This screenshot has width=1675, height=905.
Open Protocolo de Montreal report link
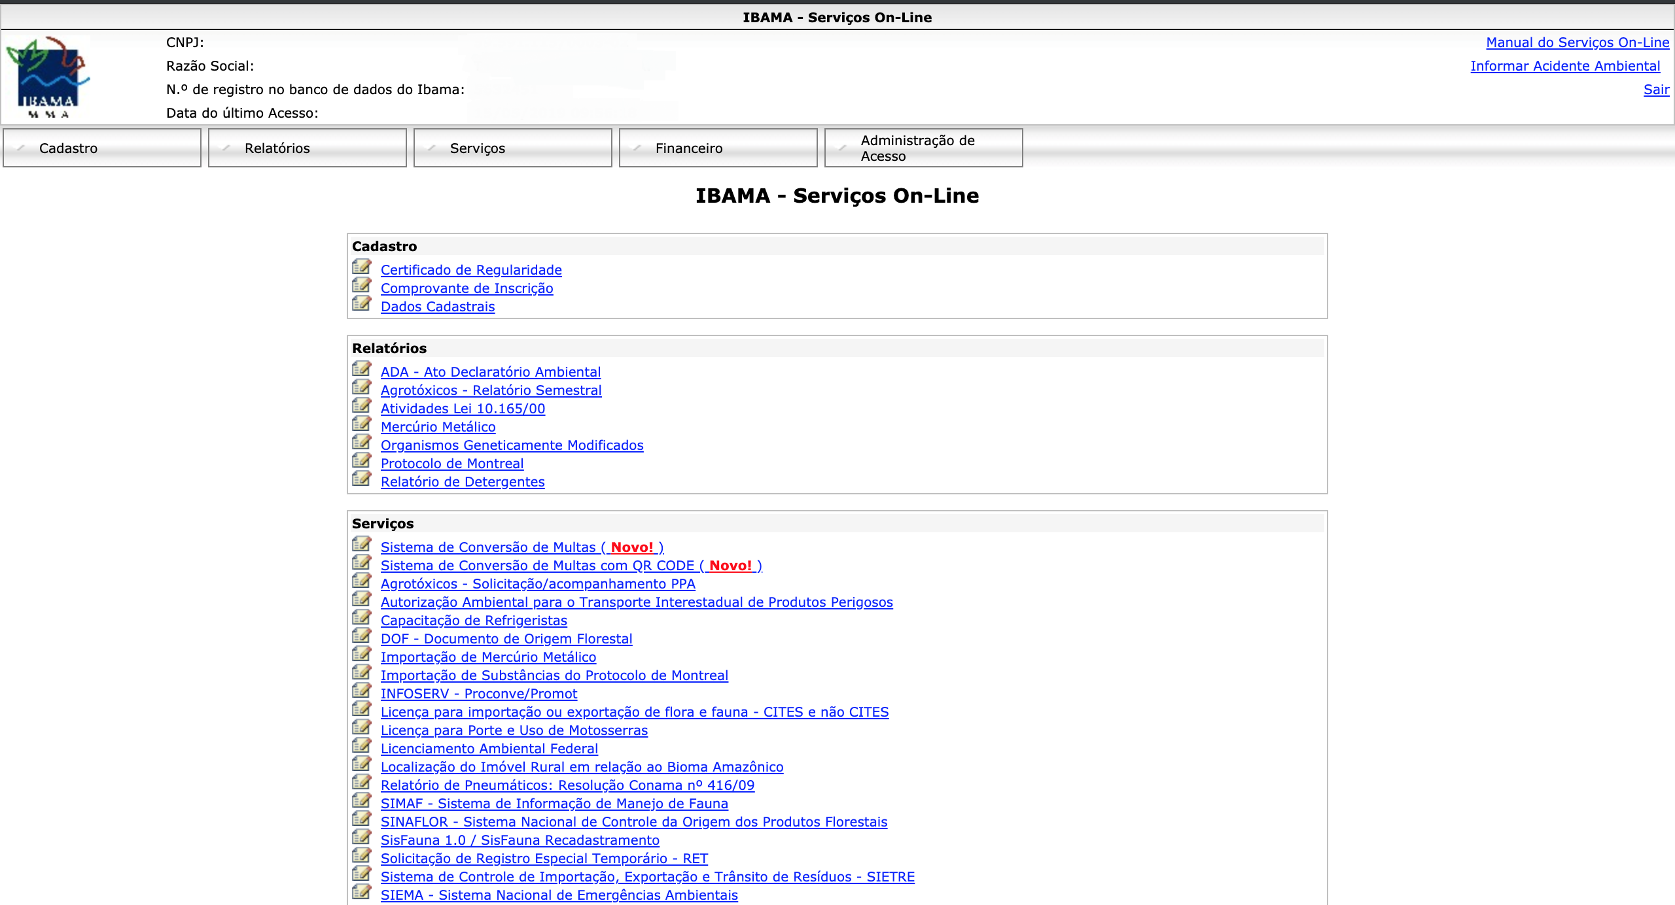pos(452,464)
